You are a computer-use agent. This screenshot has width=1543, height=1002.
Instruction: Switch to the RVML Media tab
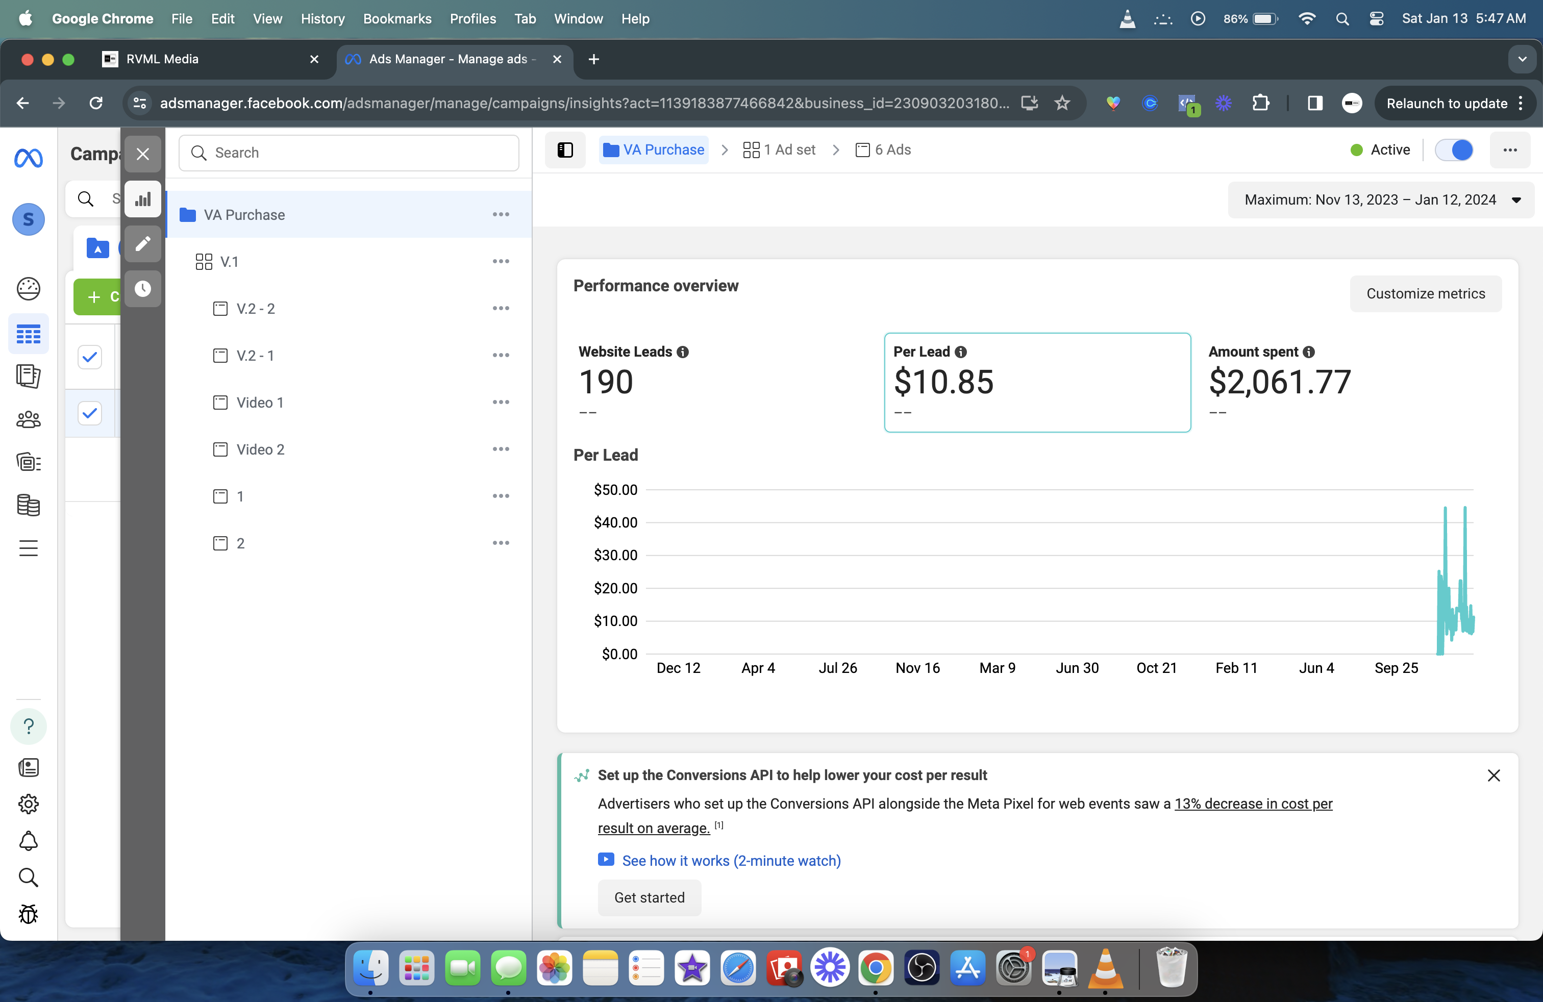coord(211,59)
